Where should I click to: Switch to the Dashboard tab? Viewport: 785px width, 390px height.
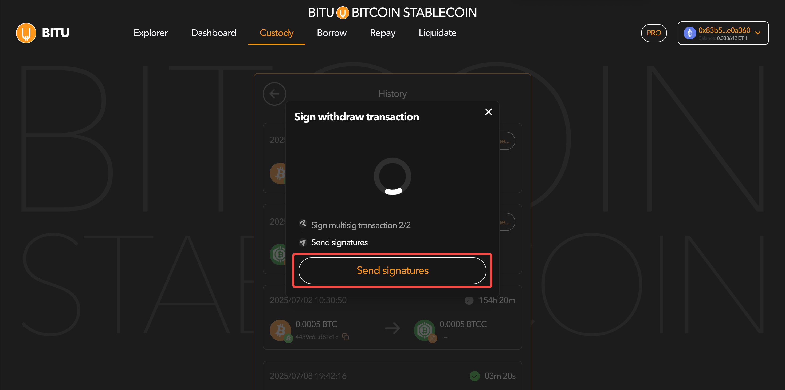click(213, 33)
